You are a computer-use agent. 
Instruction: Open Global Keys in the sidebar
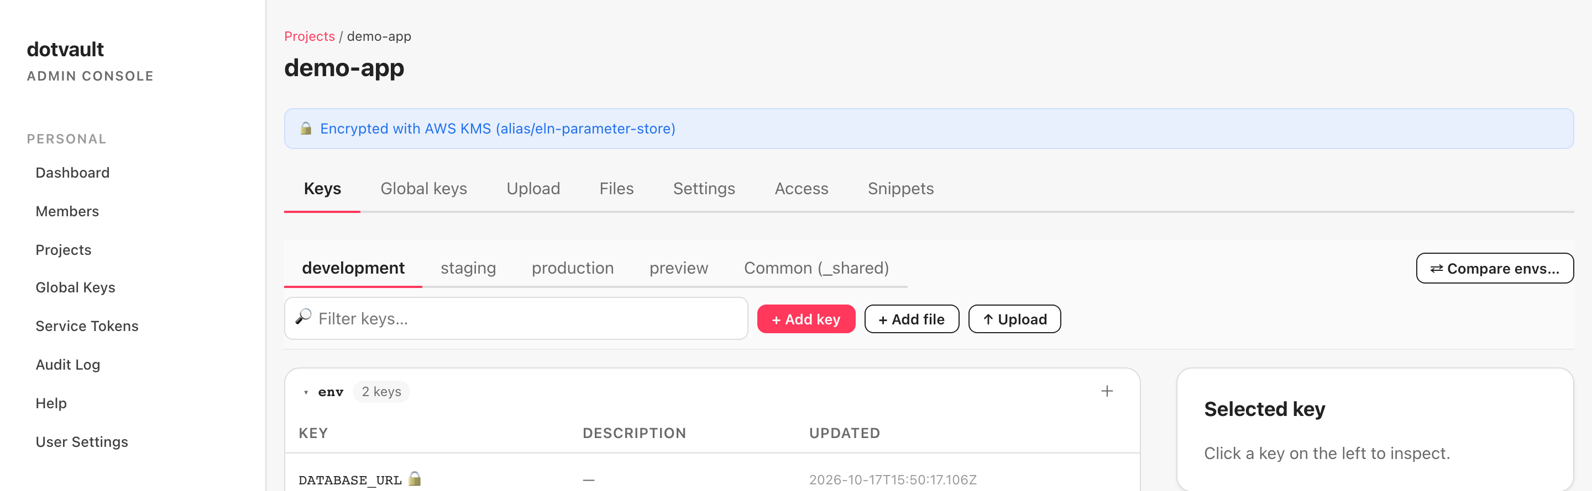(75, 287)
